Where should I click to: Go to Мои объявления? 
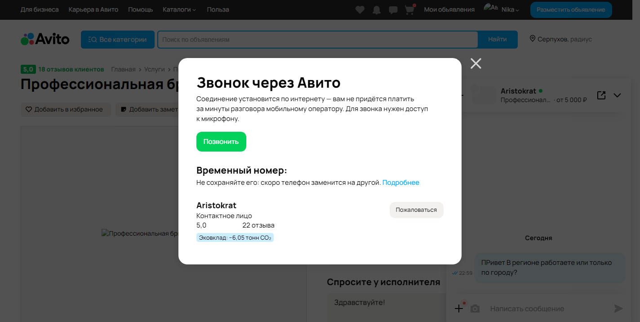(449, 9)
